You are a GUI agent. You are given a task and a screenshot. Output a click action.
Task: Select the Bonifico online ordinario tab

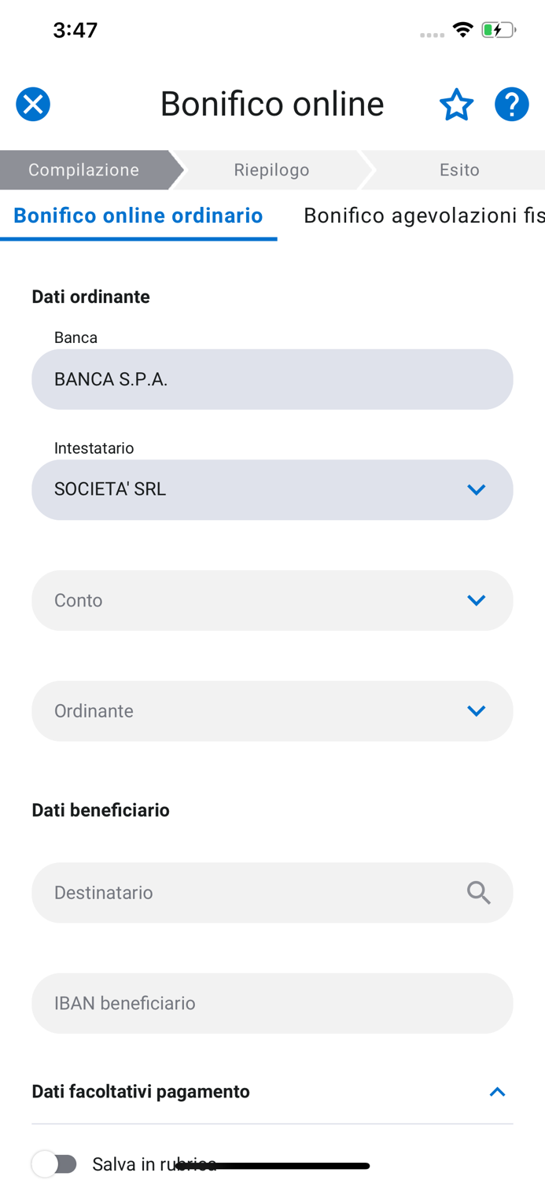pyautogui.click(x=138, y=215)
